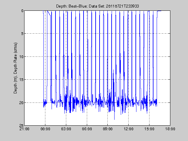Image resolution: width=188 pixels, height=141 pixels.
Task: Select the 09:00 x-axis tick label
Action: point(108,129)
